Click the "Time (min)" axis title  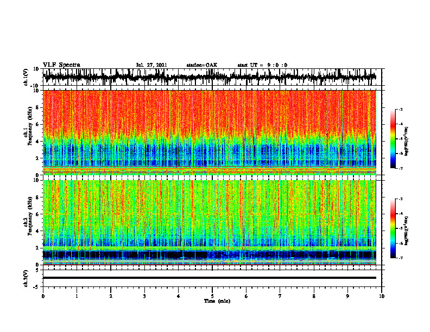(217, 301)
